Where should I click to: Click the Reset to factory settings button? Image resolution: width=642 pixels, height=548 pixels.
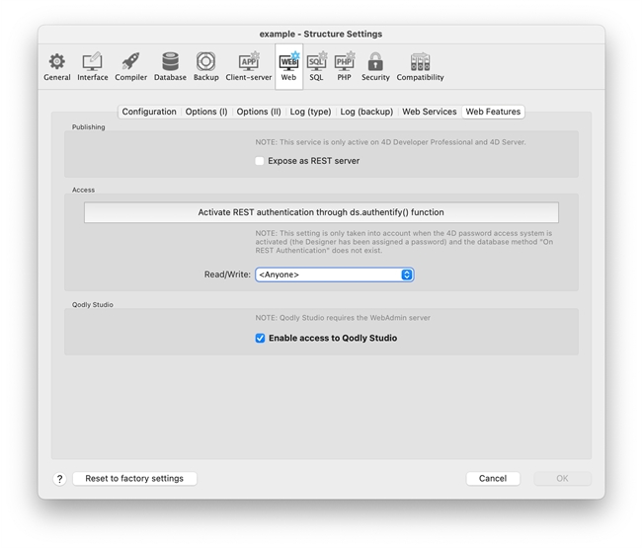tap(134, 478)
